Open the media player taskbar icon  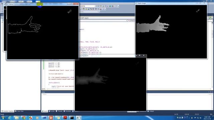37,118
